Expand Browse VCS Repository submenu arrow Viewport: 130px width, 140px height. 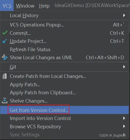coord(124,126)
